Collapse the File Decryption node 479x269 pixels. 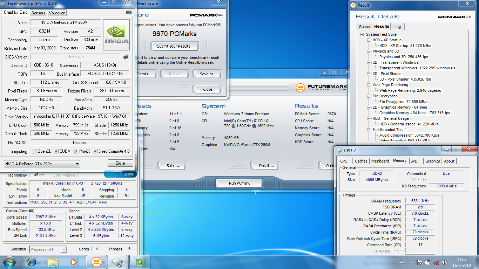(x=369, y=96)
